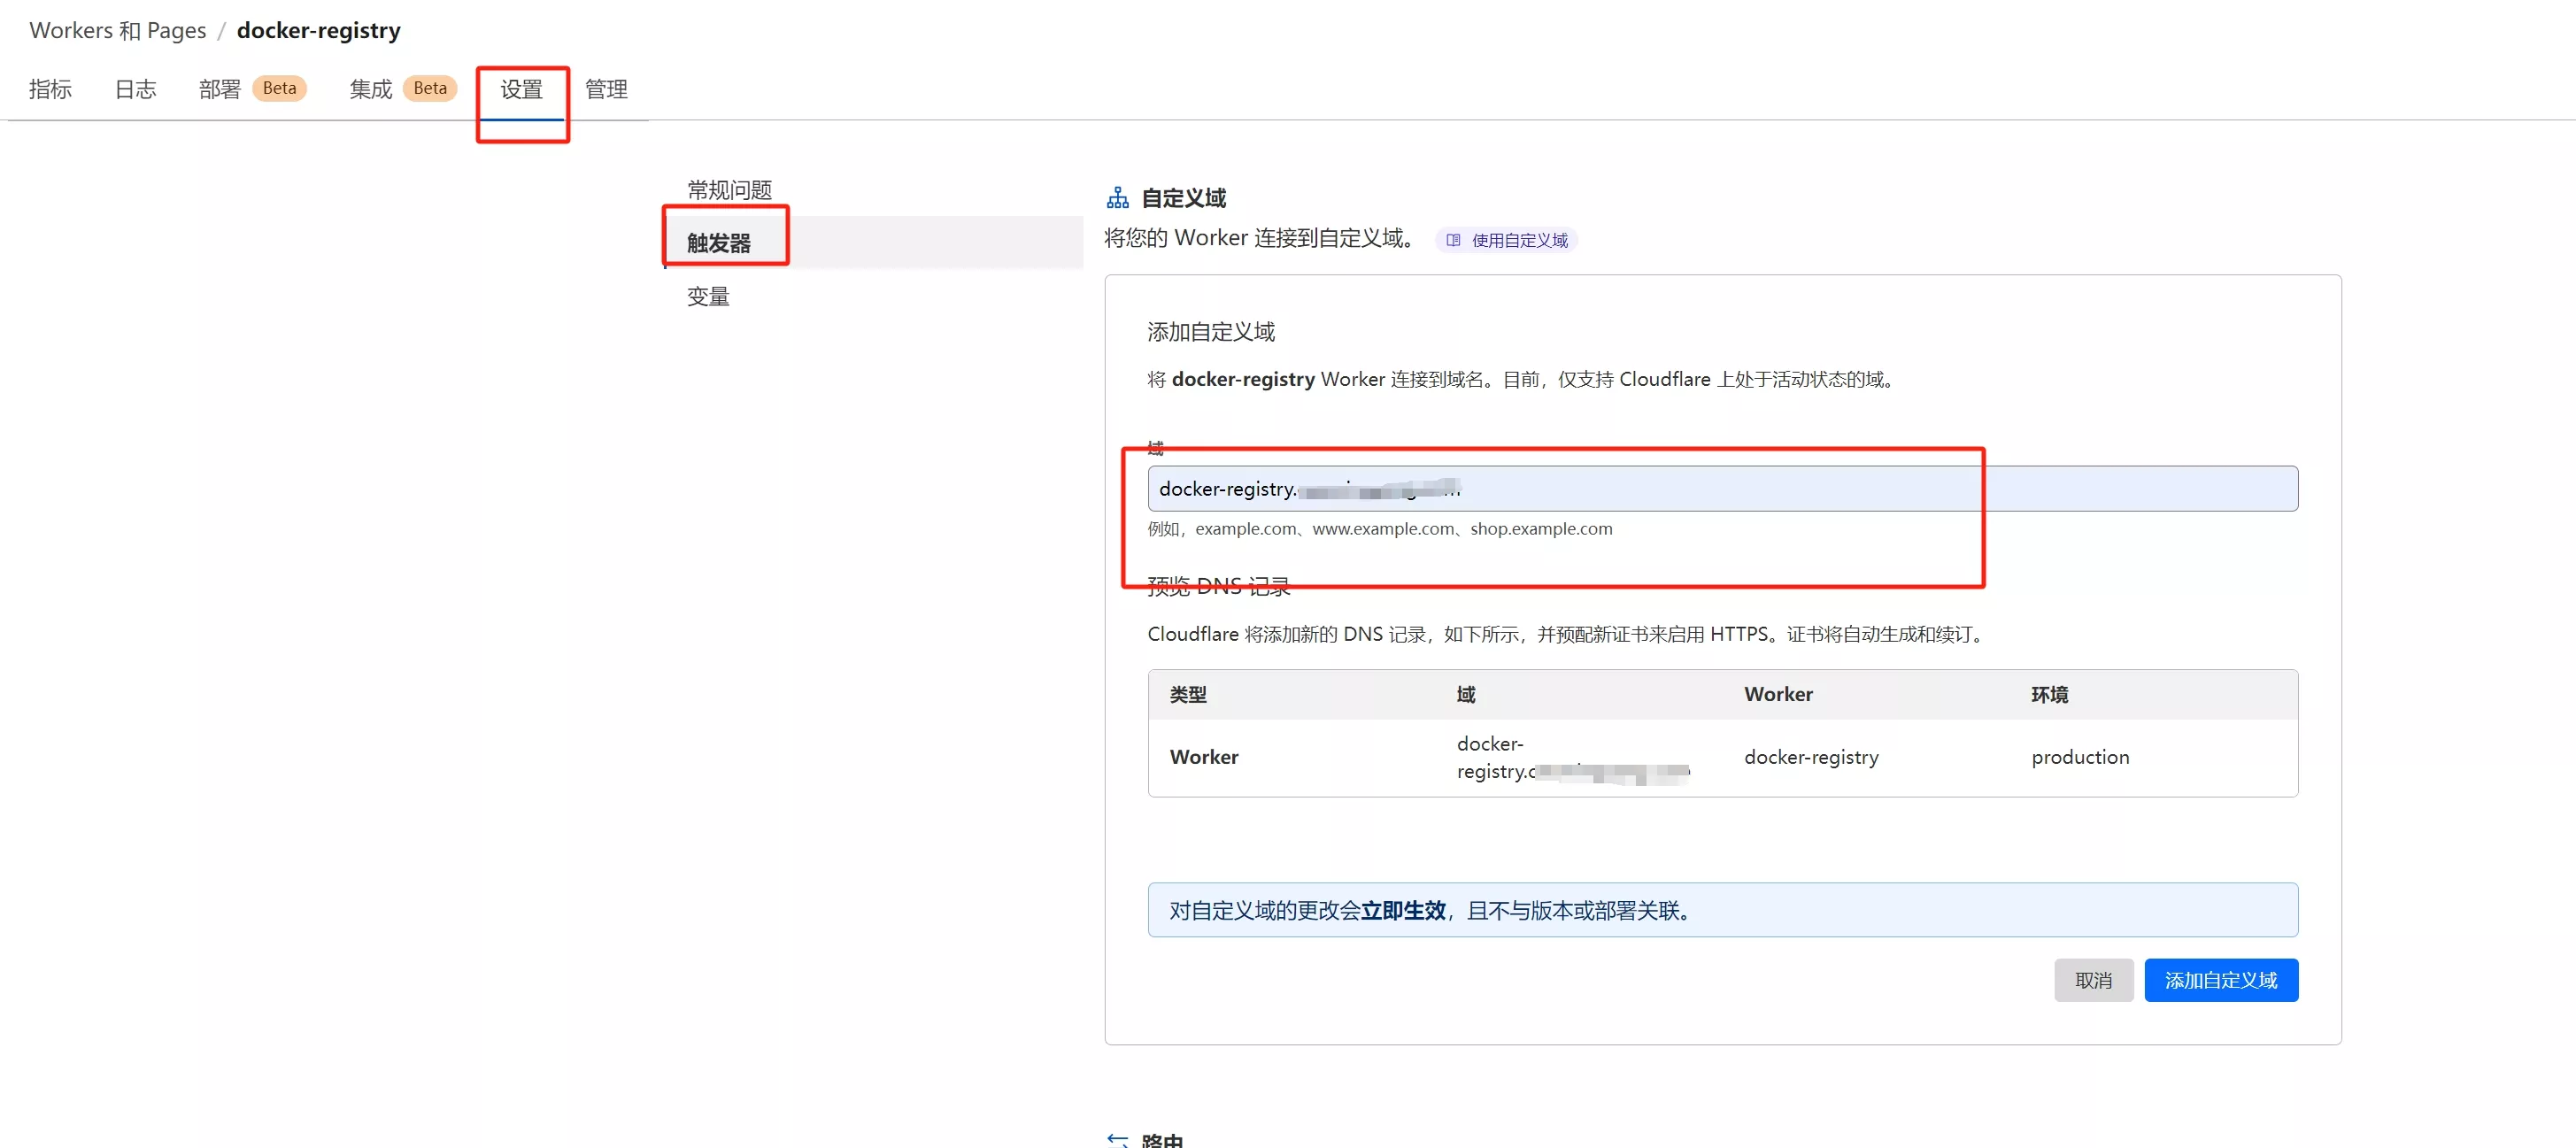Click the Beta badge next to 部署

(279, 88)
